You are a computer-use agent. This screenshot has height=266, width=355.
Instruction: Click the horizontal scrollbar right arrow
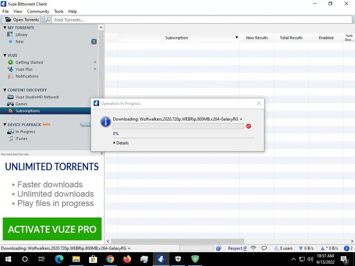coord(352,241)
